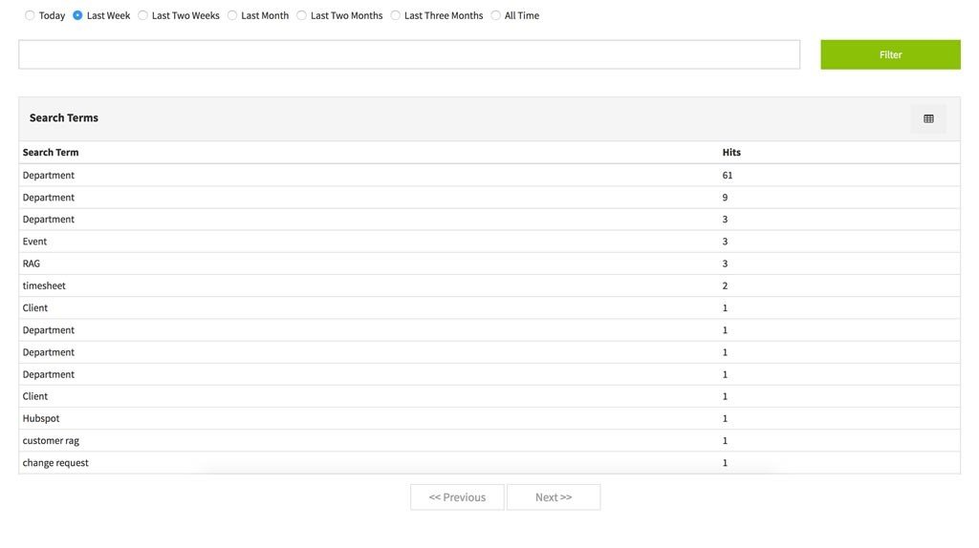Go to the Next page
Image resolution: width=979 pixels, height=548 pixels.
tap(554, 497)
